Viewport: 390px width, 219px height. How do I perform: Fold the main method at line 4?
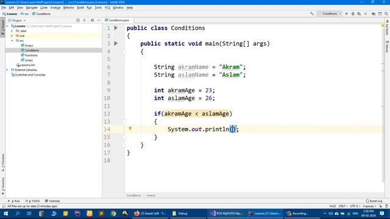124,51
